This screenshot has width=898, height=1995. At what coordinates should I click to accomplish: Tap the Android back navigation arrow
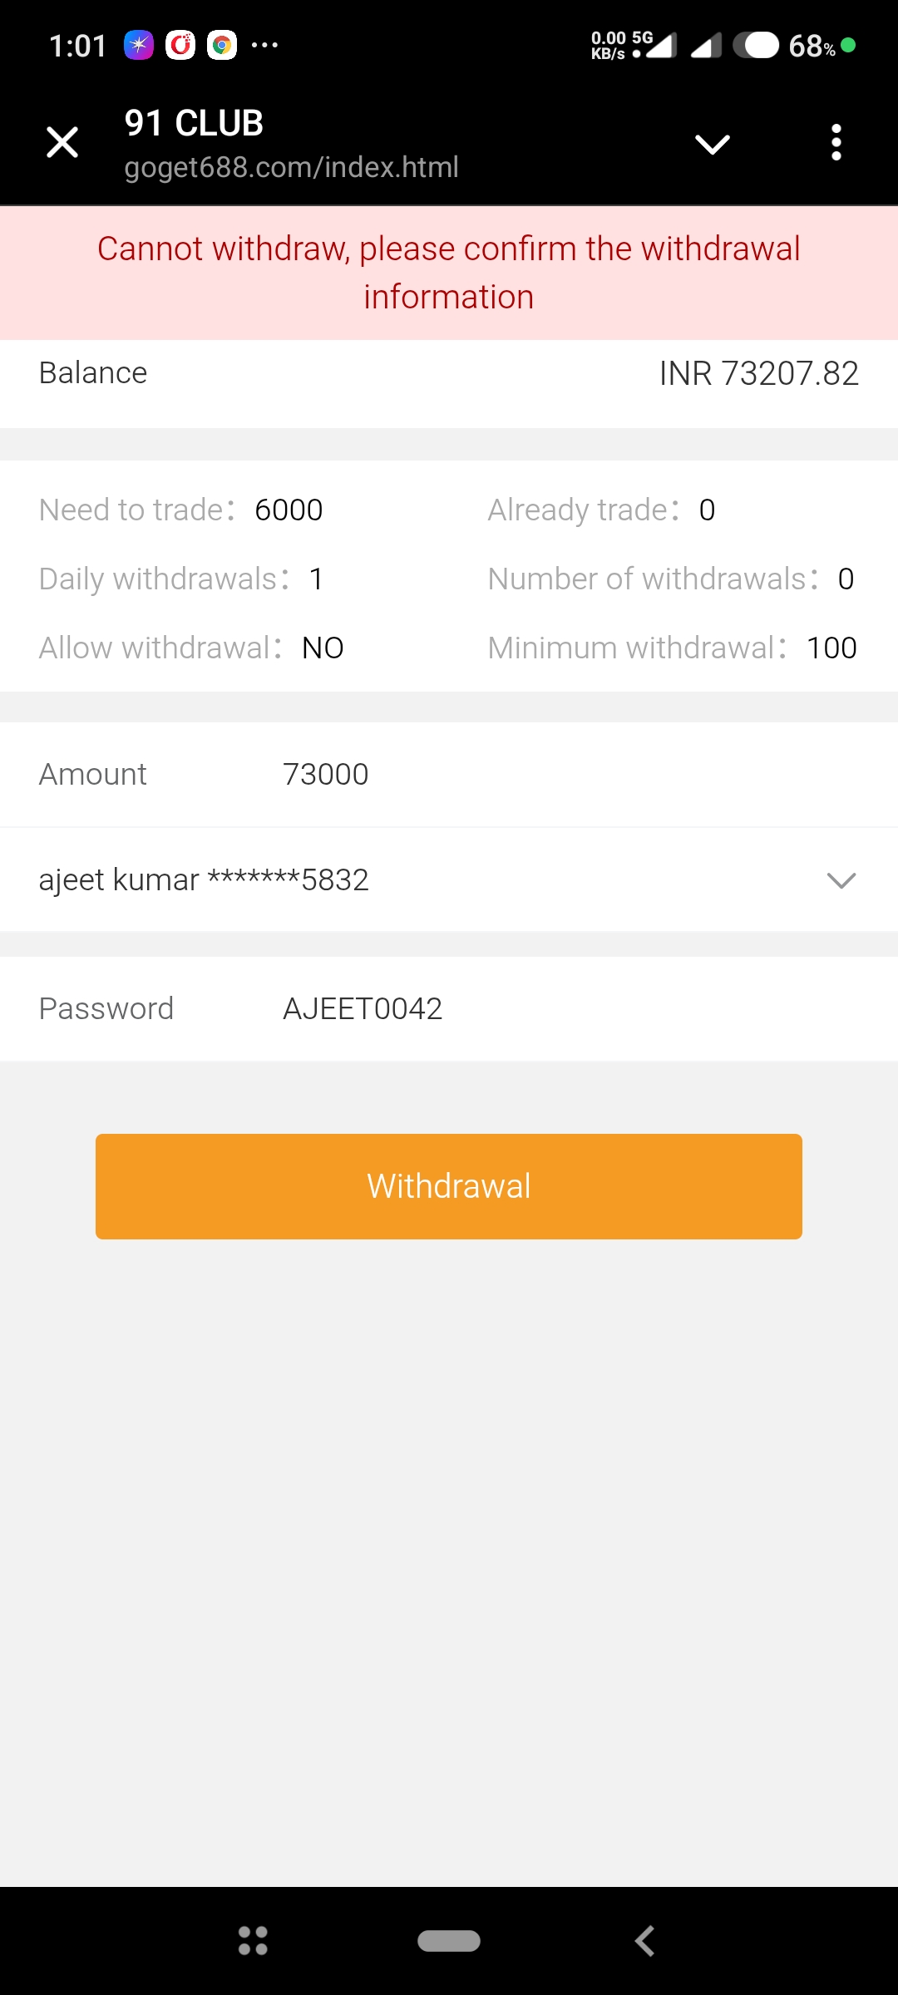click(644, 1941)
